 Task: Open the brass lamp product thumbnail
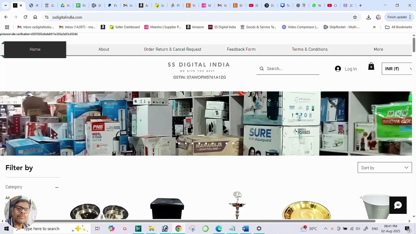237,205
